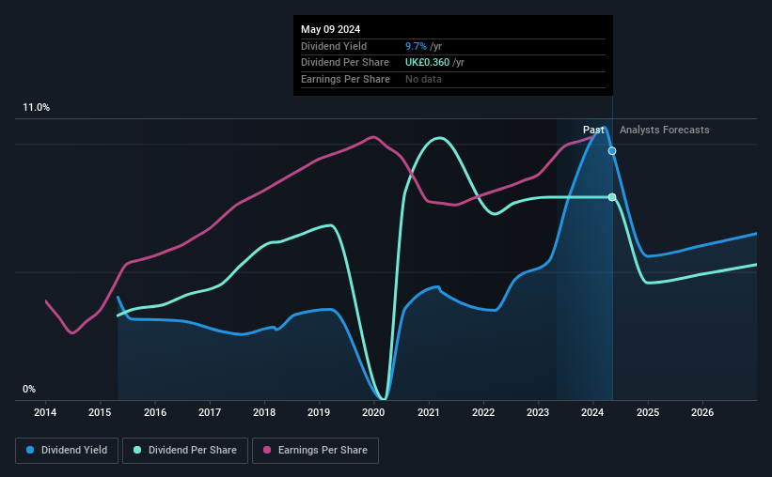Image resolution: width=772 pixels, height=477 pixels.
Task: Click the May 09 2024 tooltip date
Action: click(x=330, y=29)
